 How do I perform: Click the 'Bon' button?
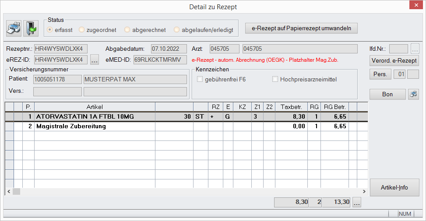click(x=387, y=94)
